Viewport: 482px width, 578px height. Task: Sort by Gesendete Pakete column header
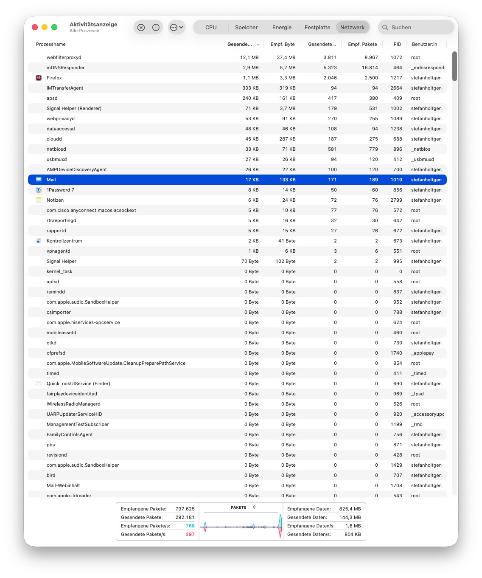[x=322, y=44]
